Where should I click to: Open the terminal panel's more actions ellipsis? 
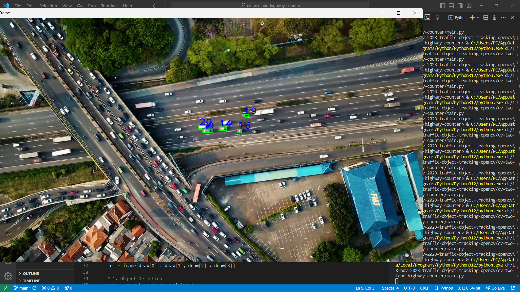pos(503,18)
